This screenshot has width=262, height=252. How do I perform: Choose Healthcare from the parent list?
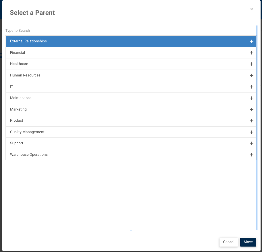click(x=19, y=64)
